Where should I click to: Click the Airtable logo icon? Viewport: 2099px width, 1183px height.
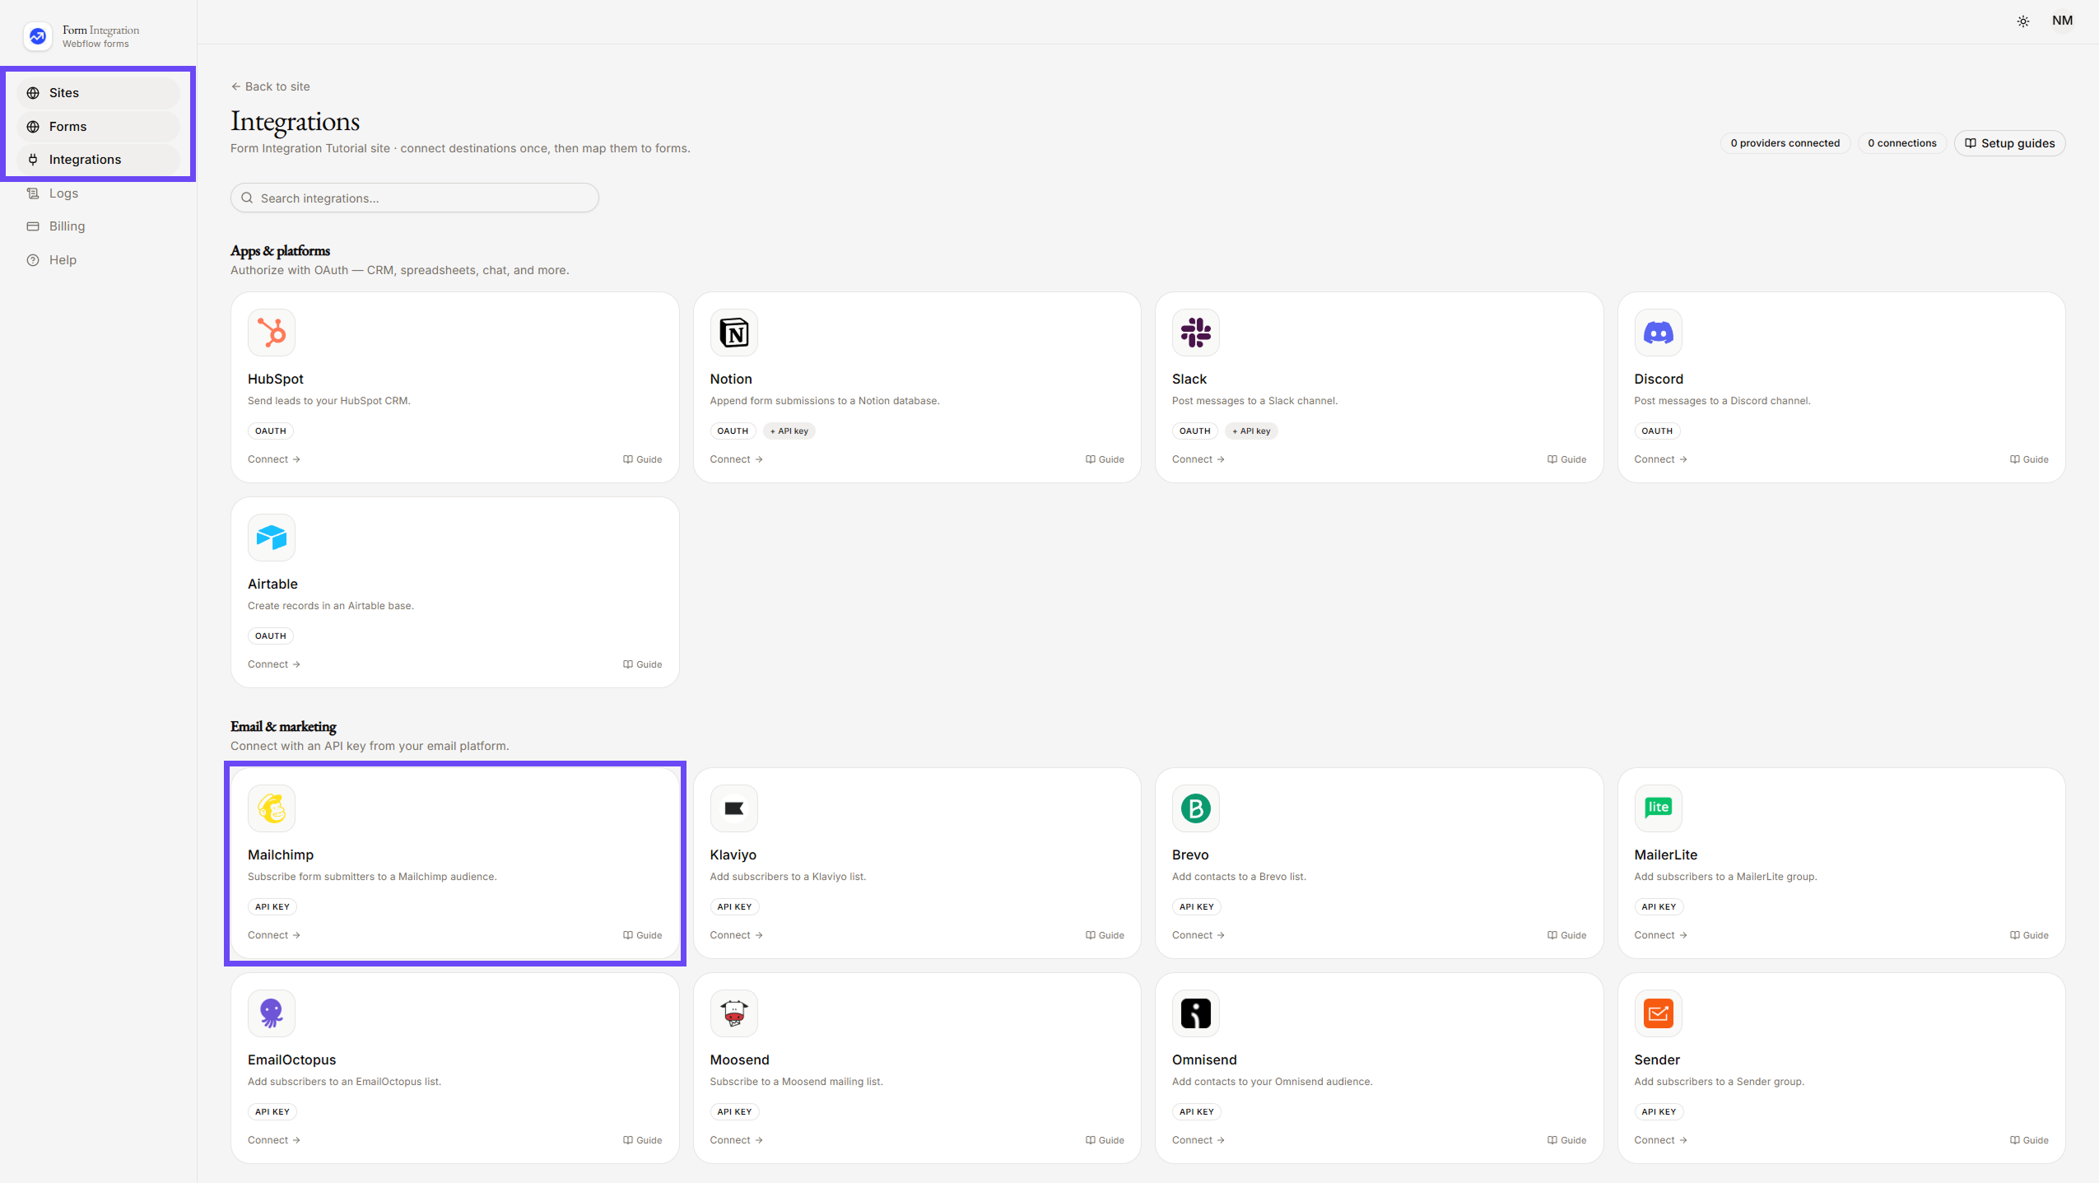(272, 538)
